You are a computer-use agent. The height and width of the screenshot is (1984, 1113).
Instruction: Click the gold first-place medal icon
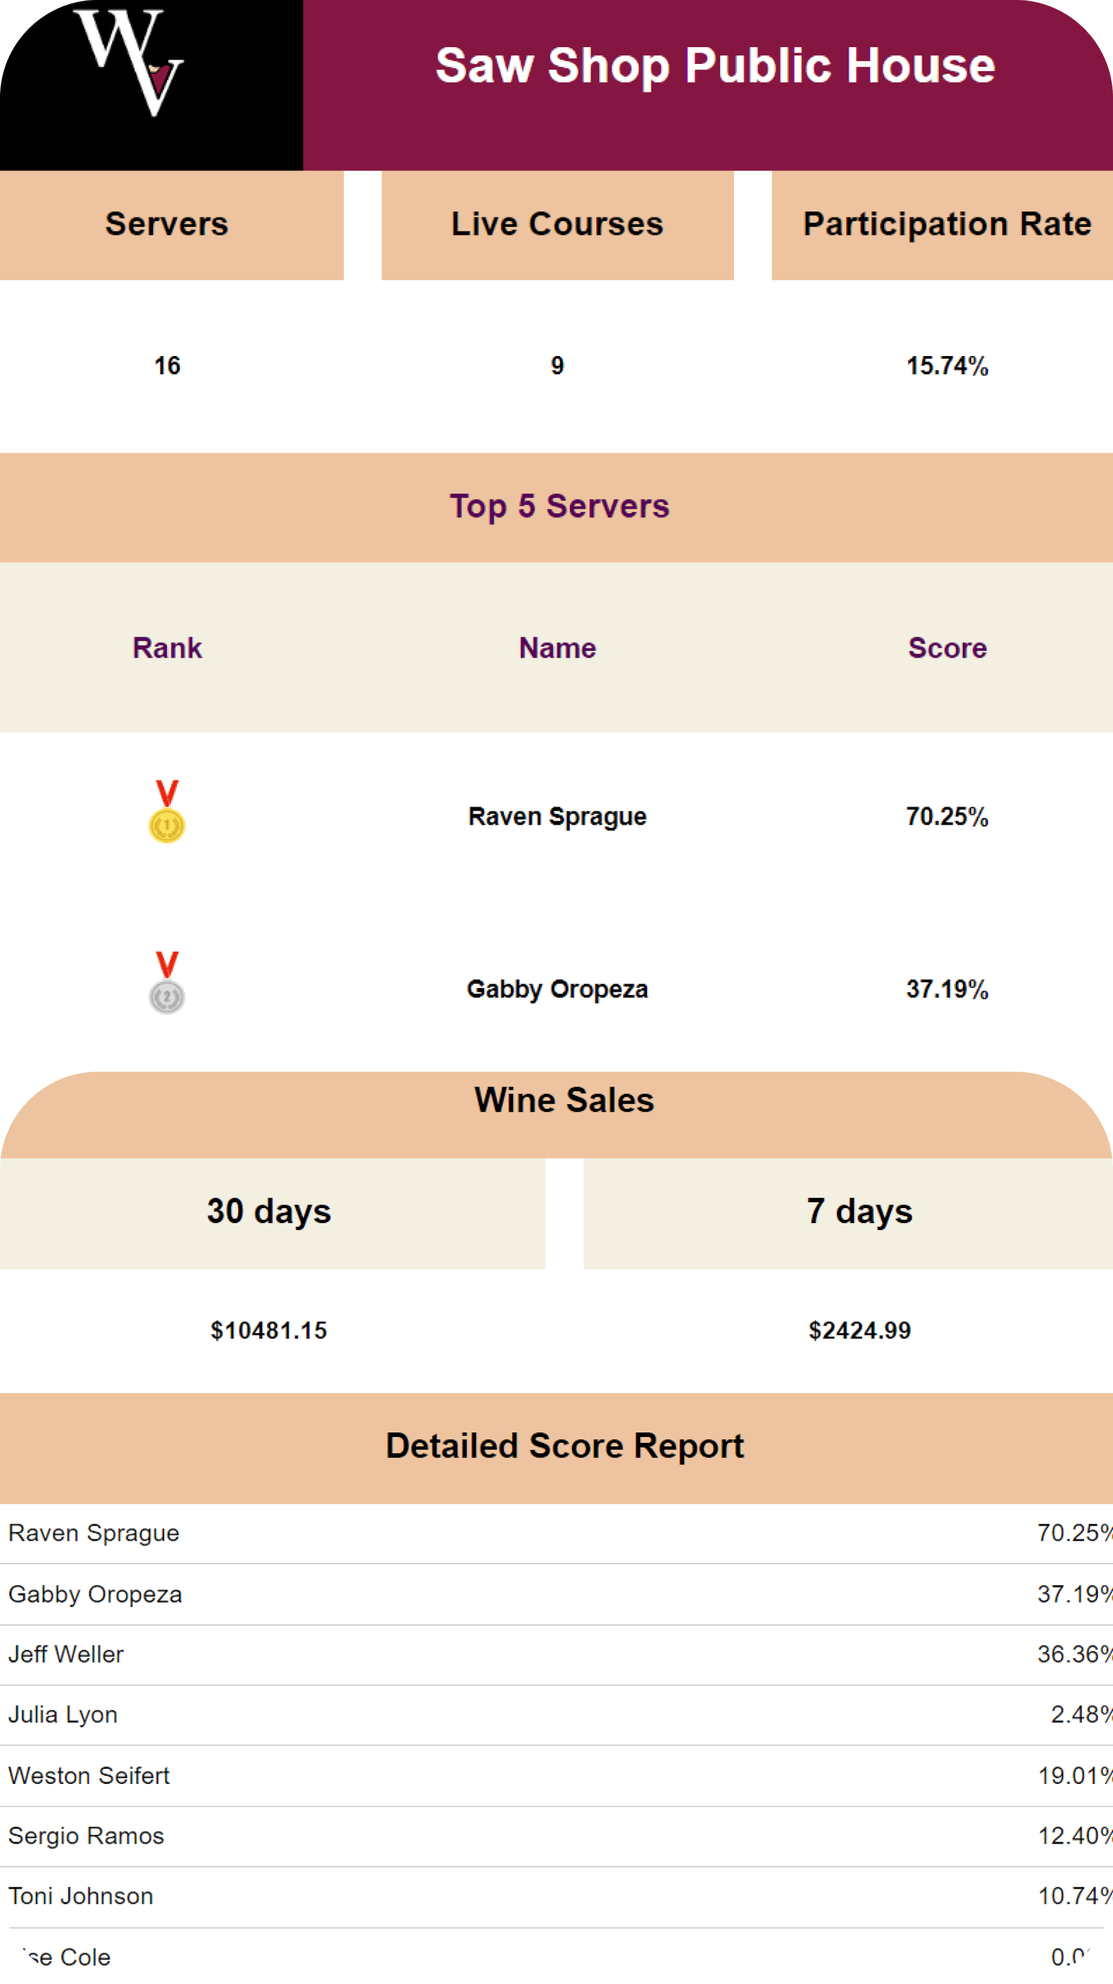pyautogui.click(x=167, y=813)
